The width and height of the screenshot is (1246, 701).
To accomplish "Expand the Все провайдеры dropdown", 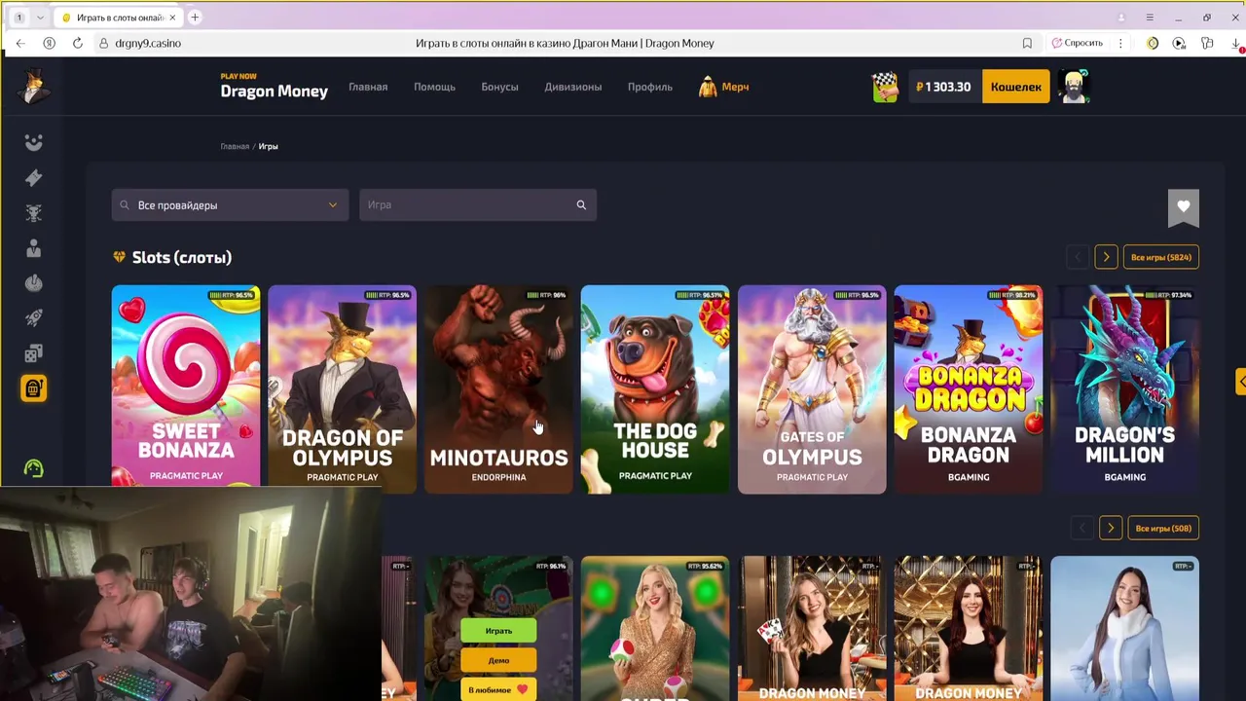I will point(230,204).
